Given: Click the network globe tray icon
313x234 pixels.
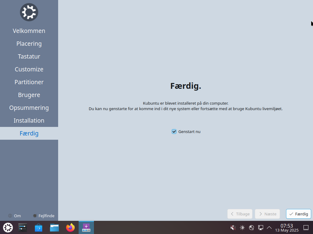Looking at the screenshot, I should click(x=251, y=227).
